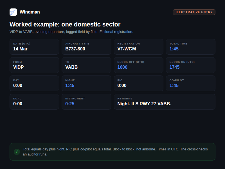The image size is (225, 169).
Task: Click the heading Worked example: one domestic sector
Action: [x=65, y=25]
